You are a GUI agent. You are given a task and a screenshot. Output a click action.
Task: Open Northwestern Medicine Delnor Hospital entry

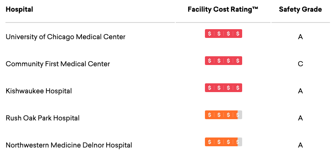(69, 145)
